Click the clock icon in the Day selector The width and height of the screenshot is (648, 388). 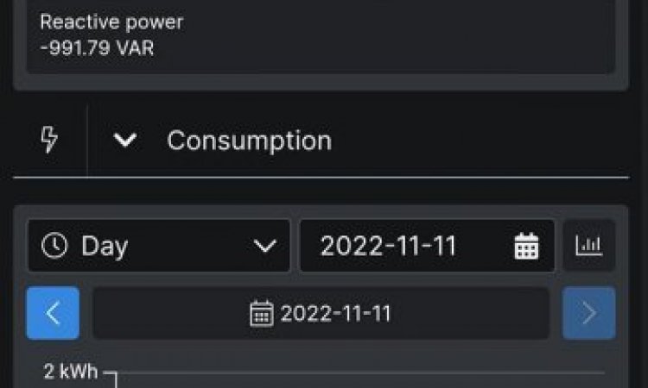tap(54, 246)
